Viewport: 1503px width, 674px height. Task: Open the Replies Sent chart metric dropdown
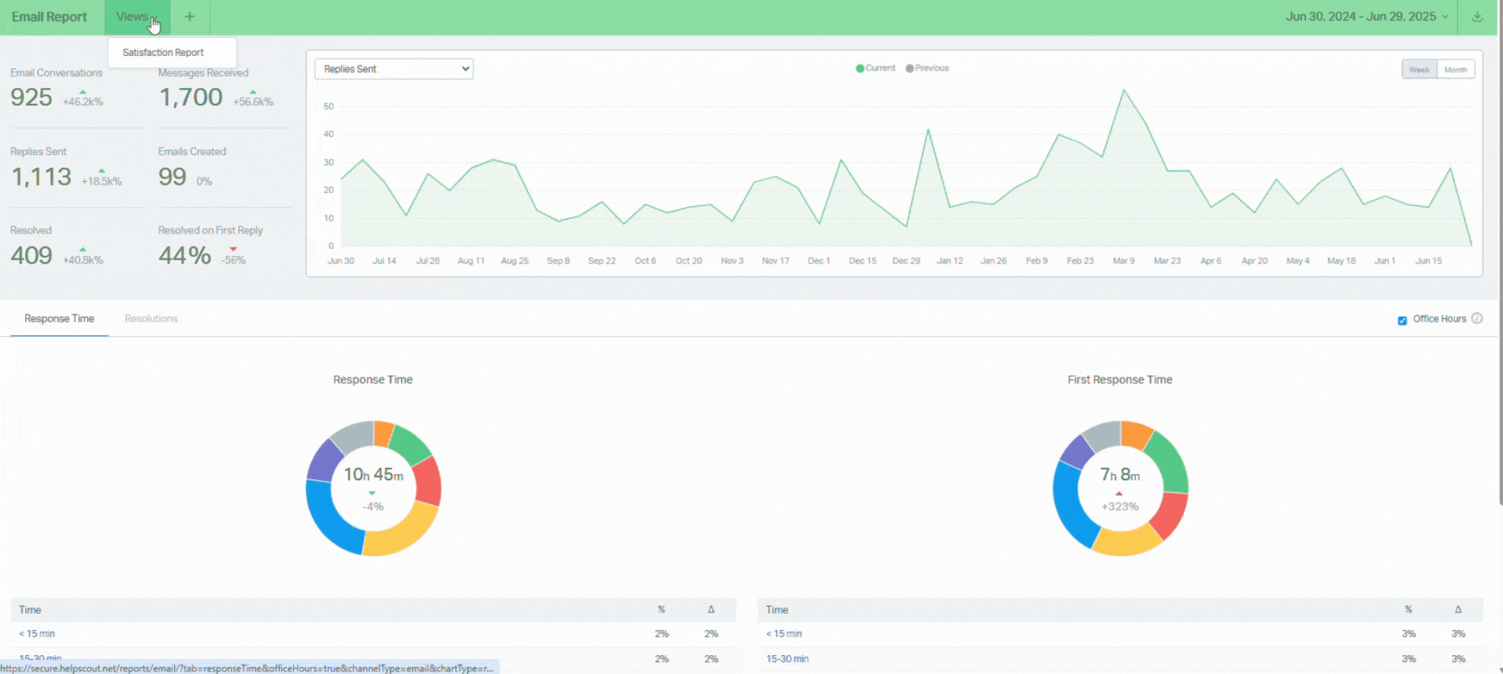(394, 69)
